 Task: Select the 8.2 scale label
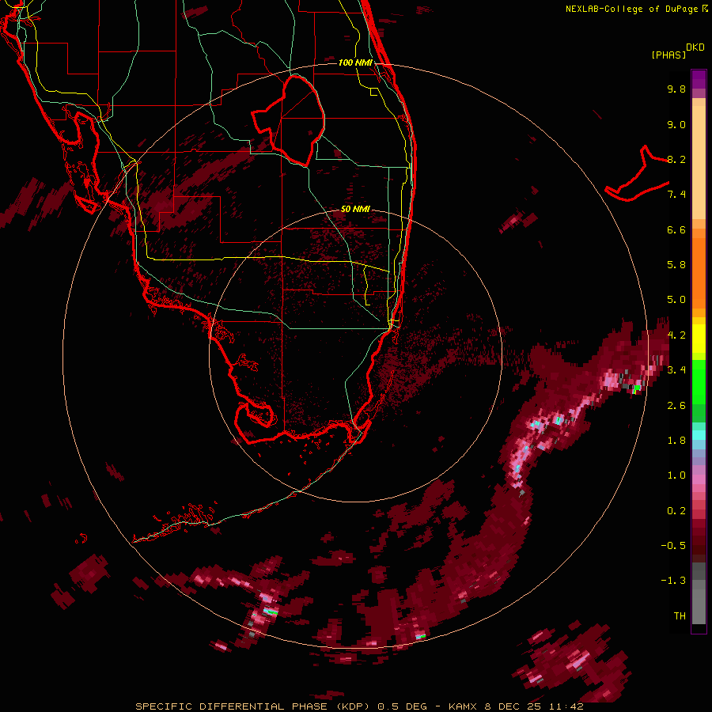[676, 159]
